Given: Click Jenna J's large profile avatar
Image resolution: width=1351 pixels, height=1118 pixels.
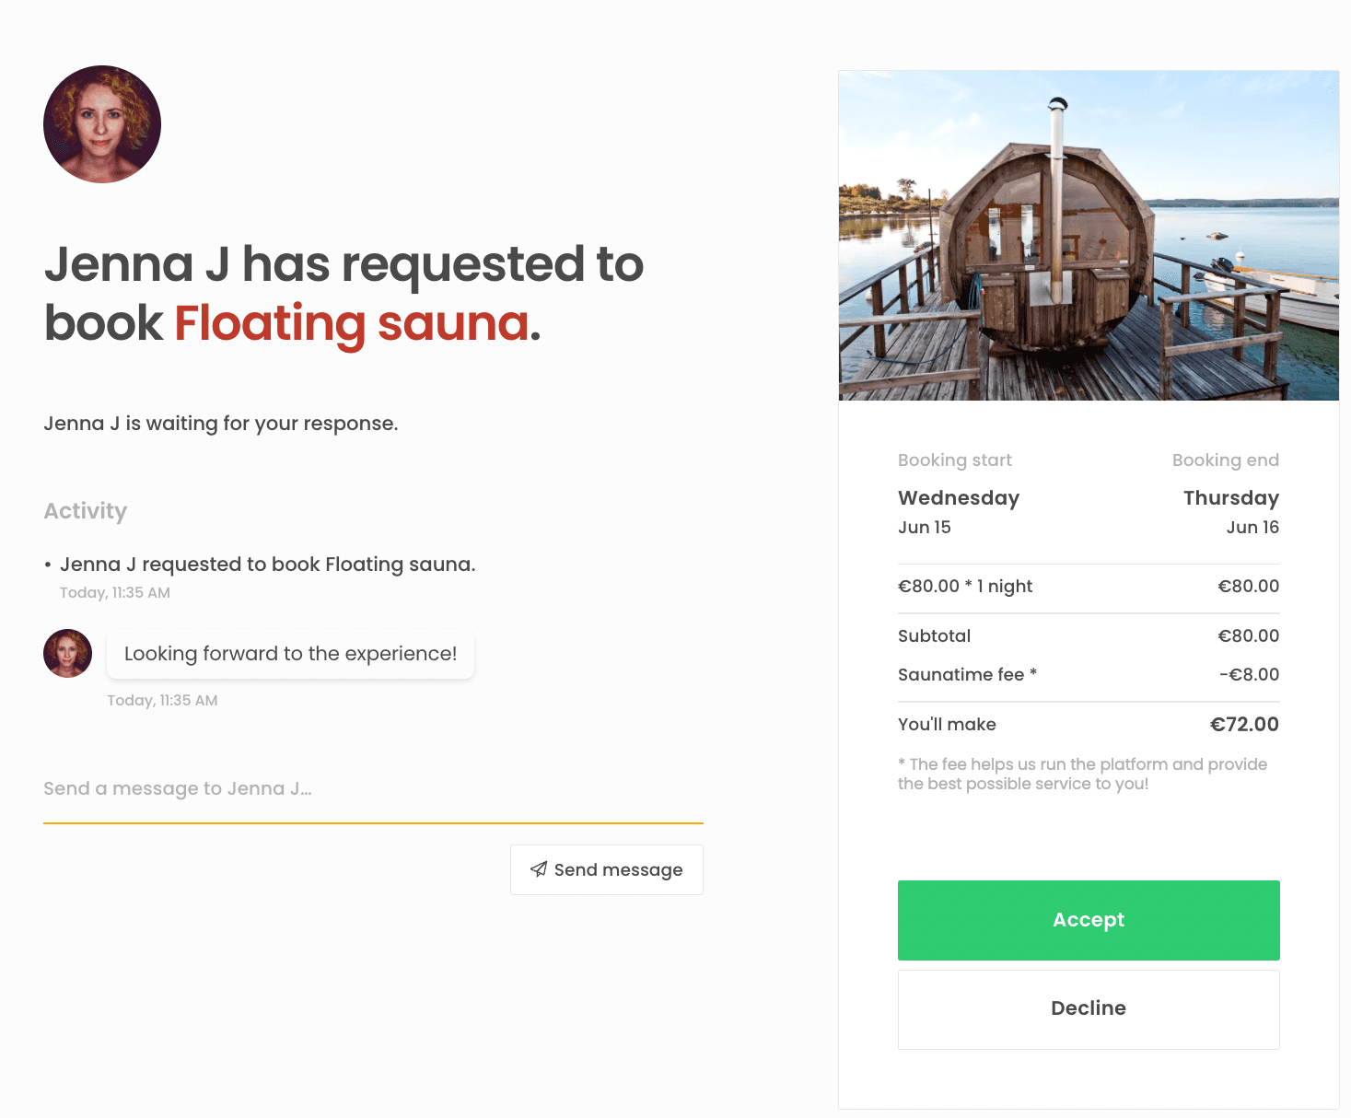Looking at the screenshot, I should (x=102, y=124).
